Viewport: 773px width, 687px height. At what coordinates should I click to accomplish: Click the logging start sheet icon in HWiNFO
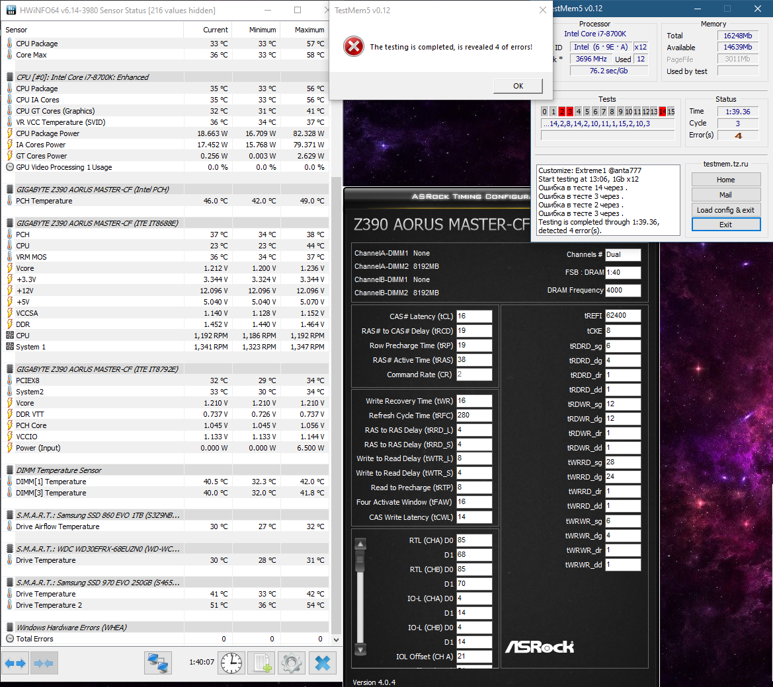coord(262,663)
